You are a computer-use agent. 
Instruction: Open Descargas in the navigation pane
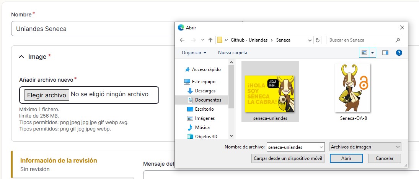205,91
